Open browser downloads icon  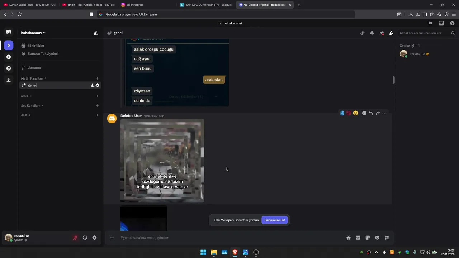tap(411, 14)
